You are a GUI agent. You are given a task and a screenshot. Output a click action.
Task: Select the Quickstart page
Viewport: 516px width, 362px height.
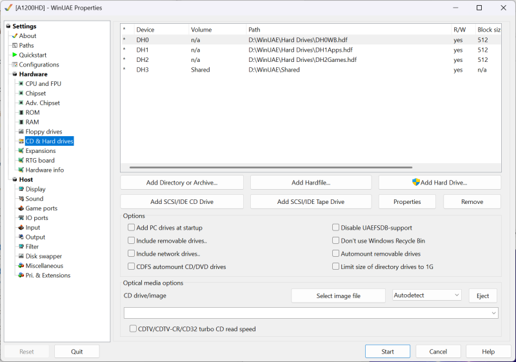click(33, 55)
